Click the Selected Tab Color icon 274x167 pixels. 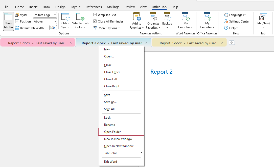(x=80, y=17)
